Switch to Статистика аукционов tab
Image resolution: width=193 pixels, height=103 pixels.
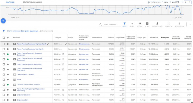33,2
